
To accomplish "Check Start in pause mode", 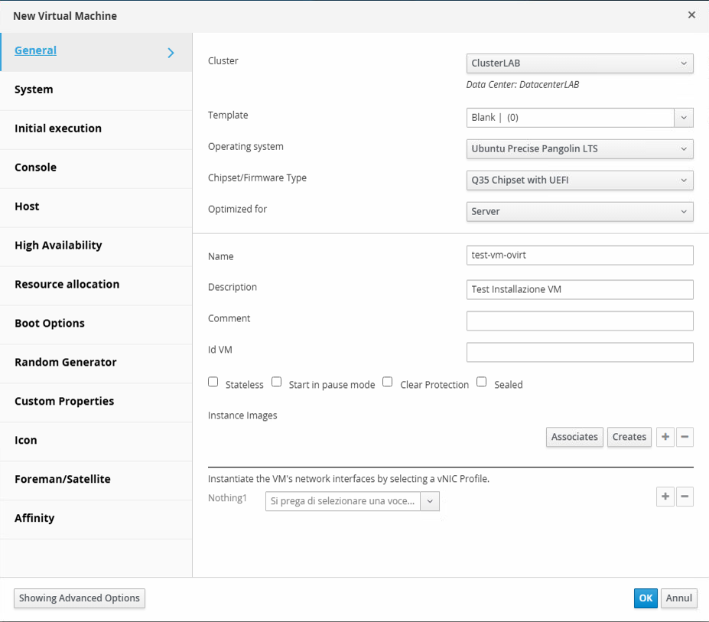I will 276,382.
